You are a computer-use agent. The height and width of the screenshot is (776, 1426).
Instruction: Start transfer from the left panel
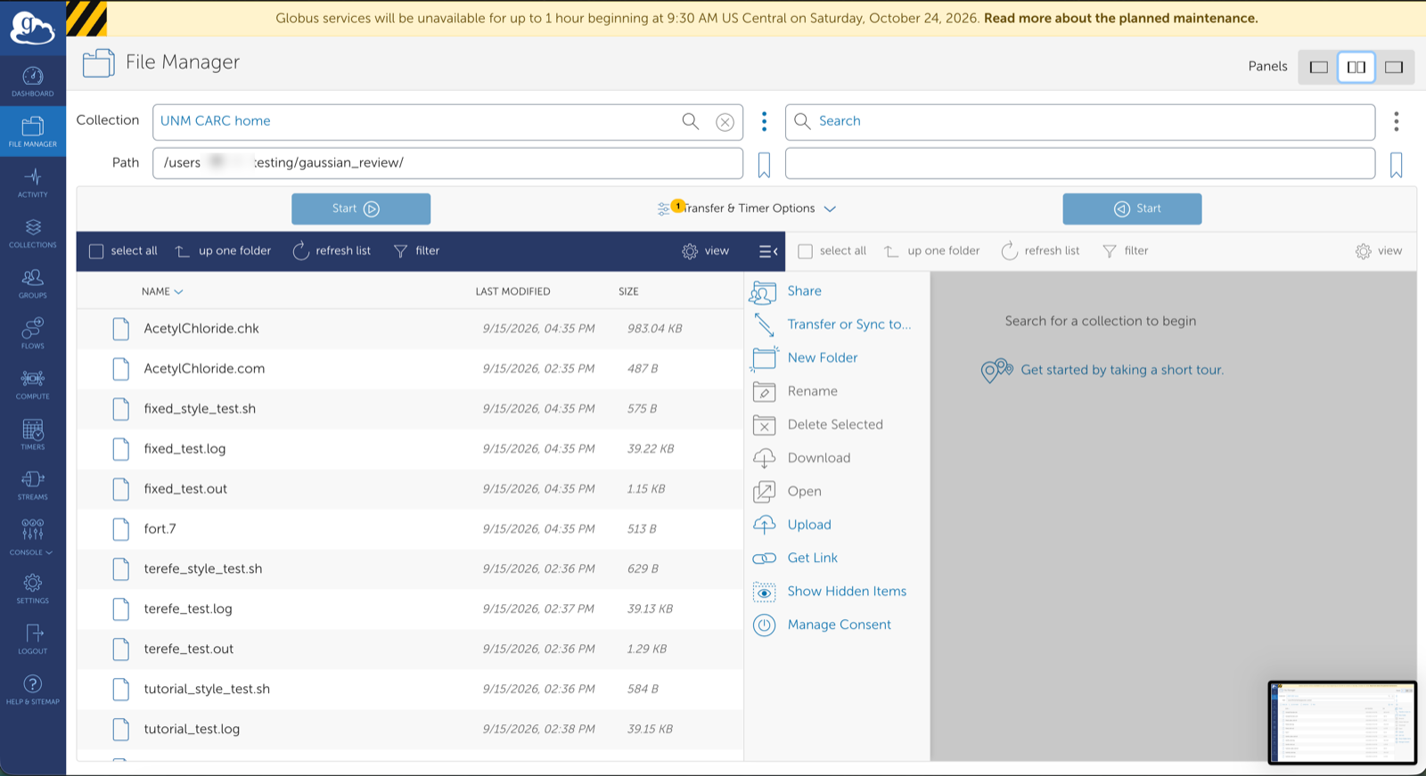(x=361, y=208)
